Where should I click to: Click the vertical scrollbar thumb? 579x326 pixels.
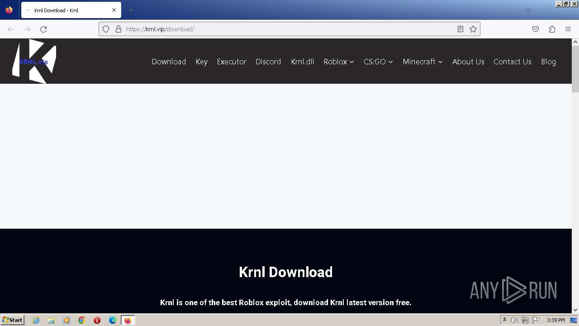point(575,69)
